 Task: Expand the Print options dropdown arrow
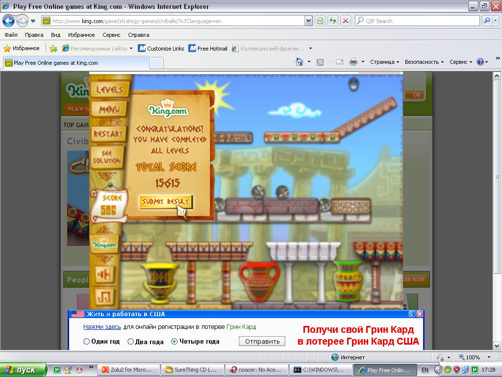click(363, 62)
